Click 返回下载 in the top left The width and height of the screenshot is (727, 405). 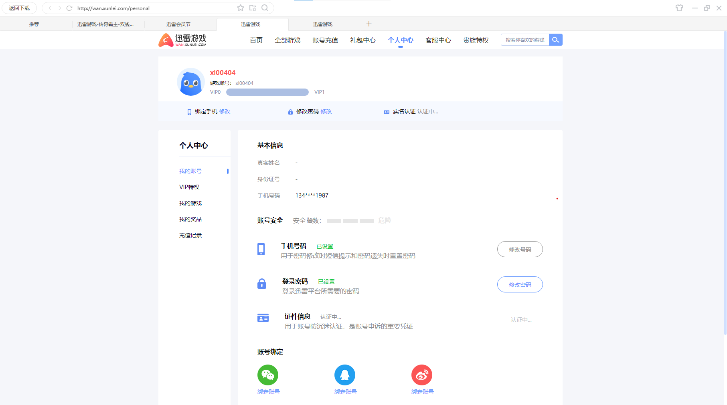(x=19, y=8)
